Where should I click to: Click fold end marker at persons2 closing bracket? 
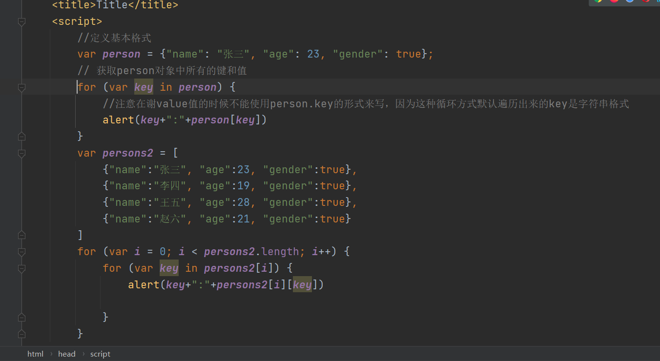click(x=21, y=235)
